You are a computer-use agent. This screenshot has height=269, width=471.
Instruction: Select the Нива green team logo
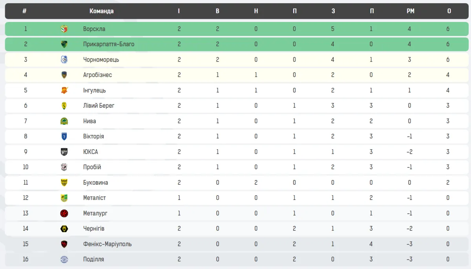click(64, 121)
